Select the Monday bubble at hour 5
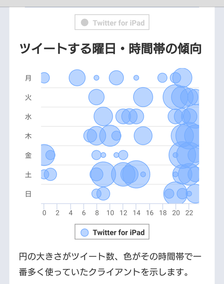Screen dimensions: 224x284 point(77,78)
